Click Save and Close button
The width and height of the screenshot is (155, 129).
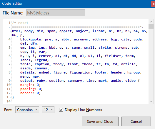click(x=100, y=121)
